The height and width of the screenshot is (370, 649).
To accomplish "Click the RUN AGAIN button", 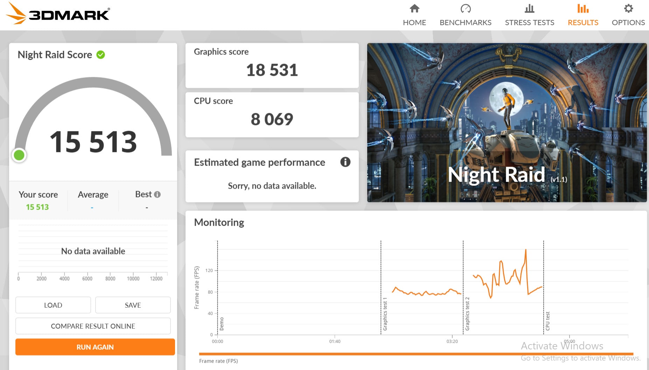I will point(95,347).
